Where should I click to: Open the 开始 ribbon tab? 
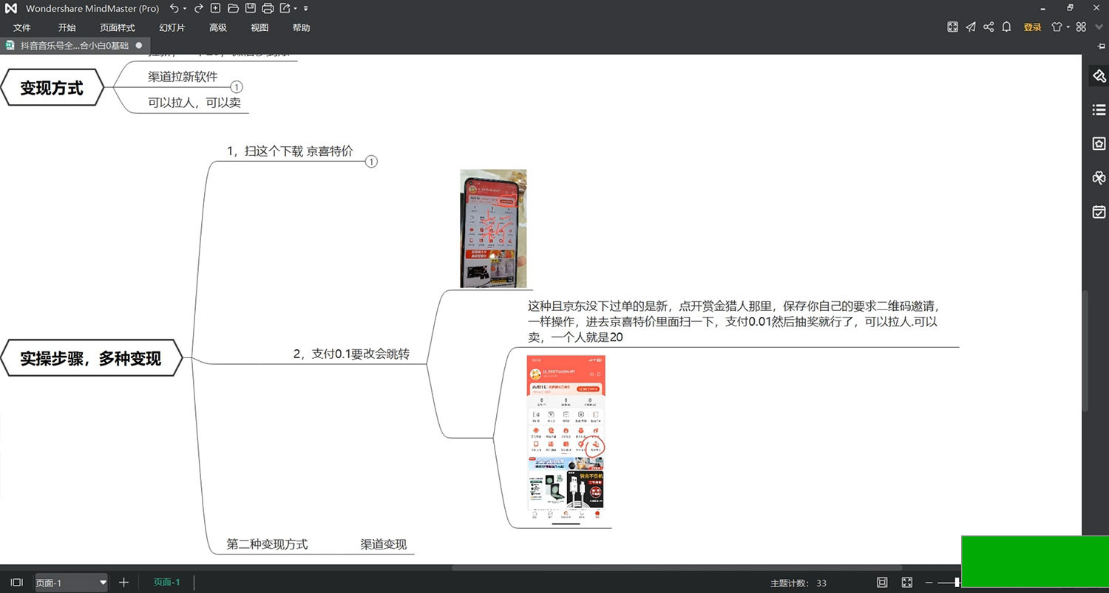pyautogui.click(x=67, y=27)
